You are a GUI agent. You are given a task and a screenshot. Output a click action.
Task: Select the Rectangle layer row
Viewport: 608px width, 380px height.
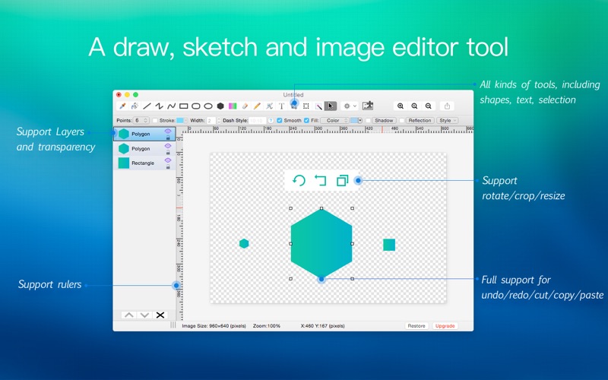(144, 163)
